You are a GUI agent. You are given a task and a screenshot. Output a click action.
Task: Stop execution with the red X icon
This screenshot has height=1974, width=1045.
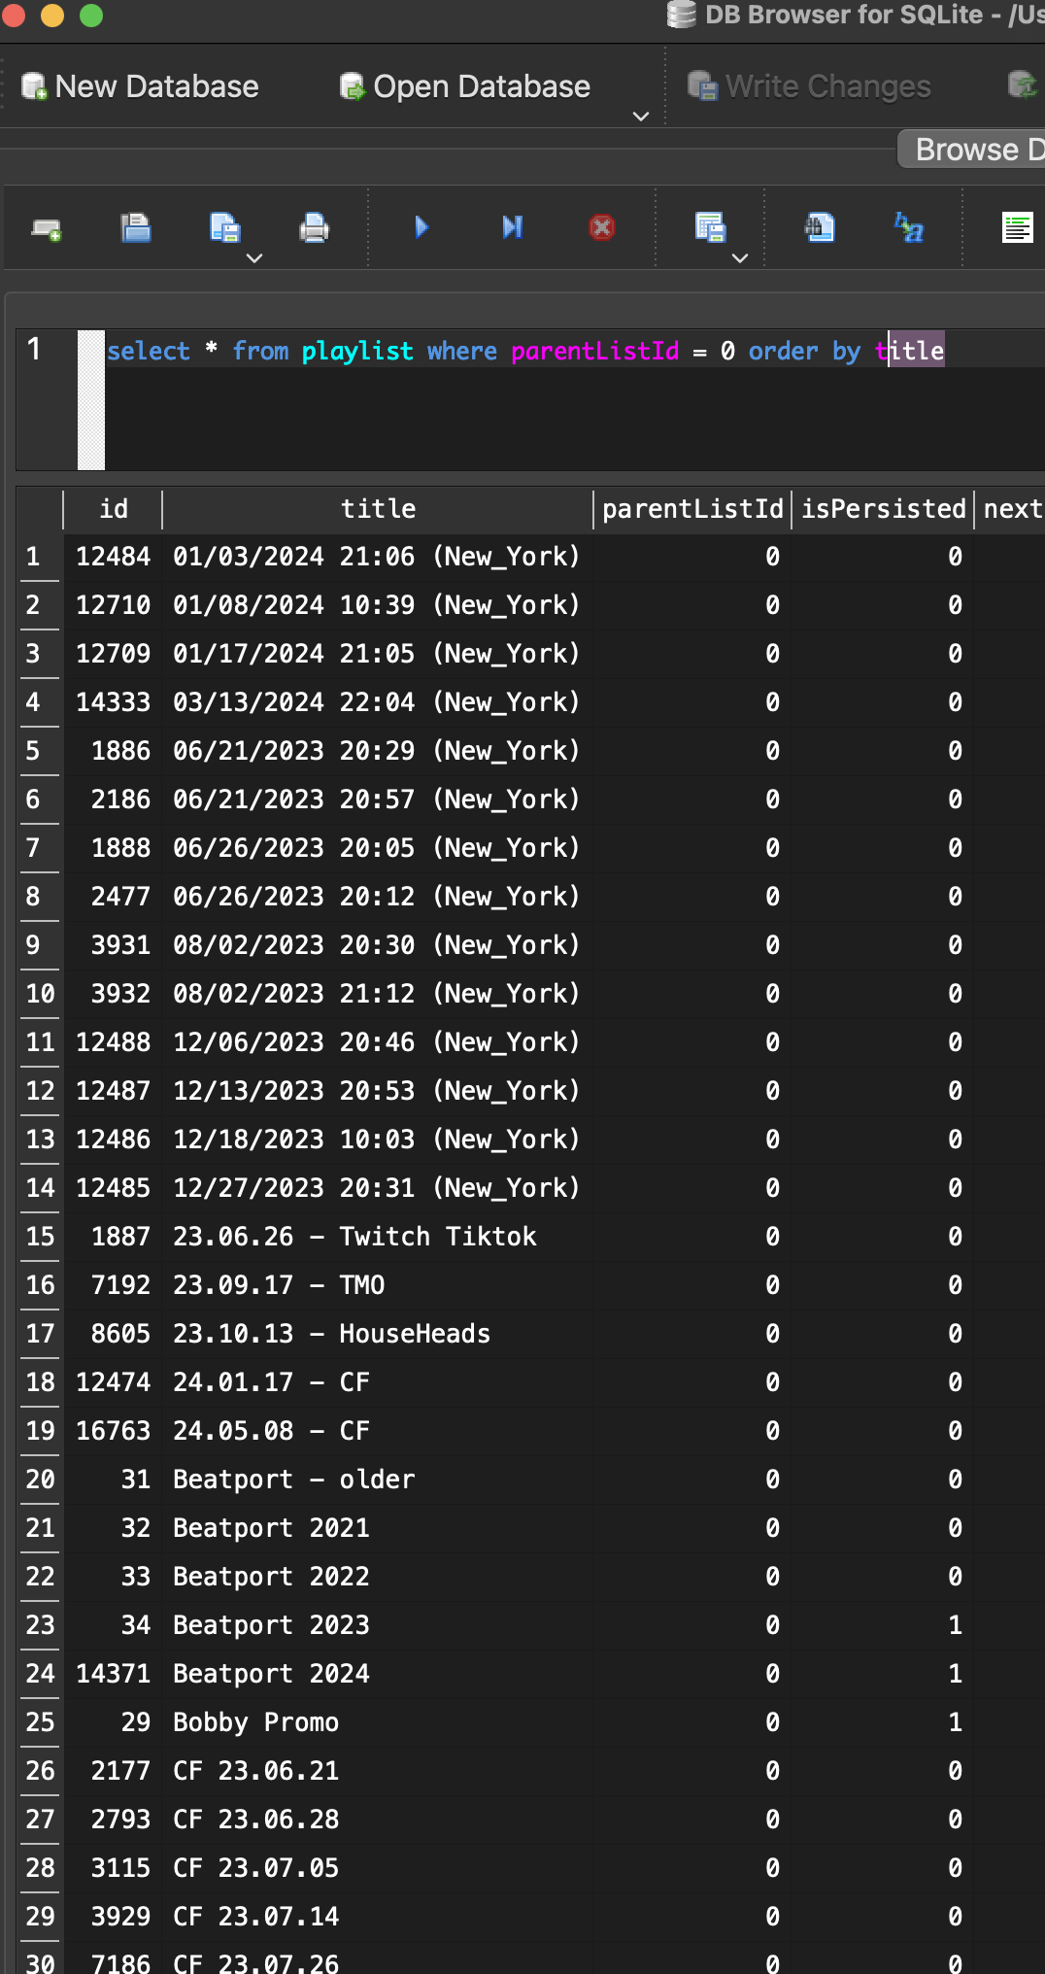[x=602, y=227]
